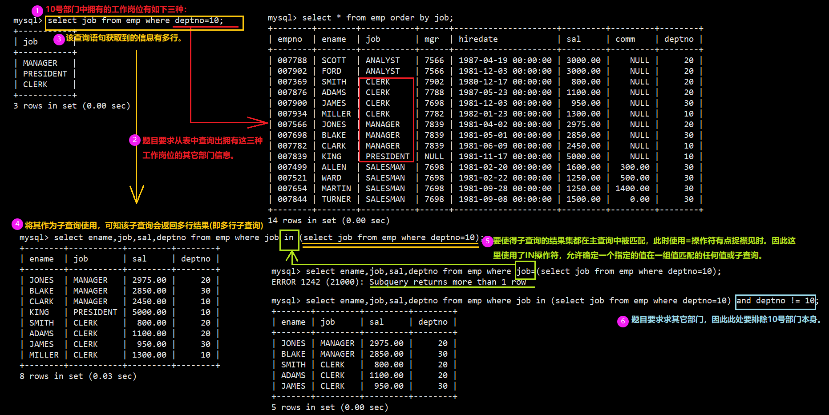Screen dimensions: 829x415
Task: Click KING's mgr value NULL
Action: pyautogui.click(x=434, y=157)
